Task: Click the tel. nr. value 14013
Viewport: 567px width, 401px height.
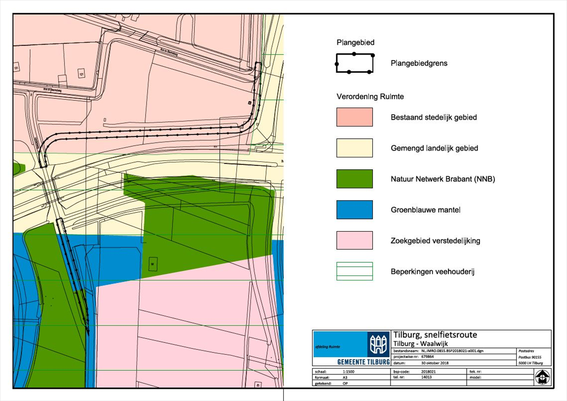Action: point(426,377)
